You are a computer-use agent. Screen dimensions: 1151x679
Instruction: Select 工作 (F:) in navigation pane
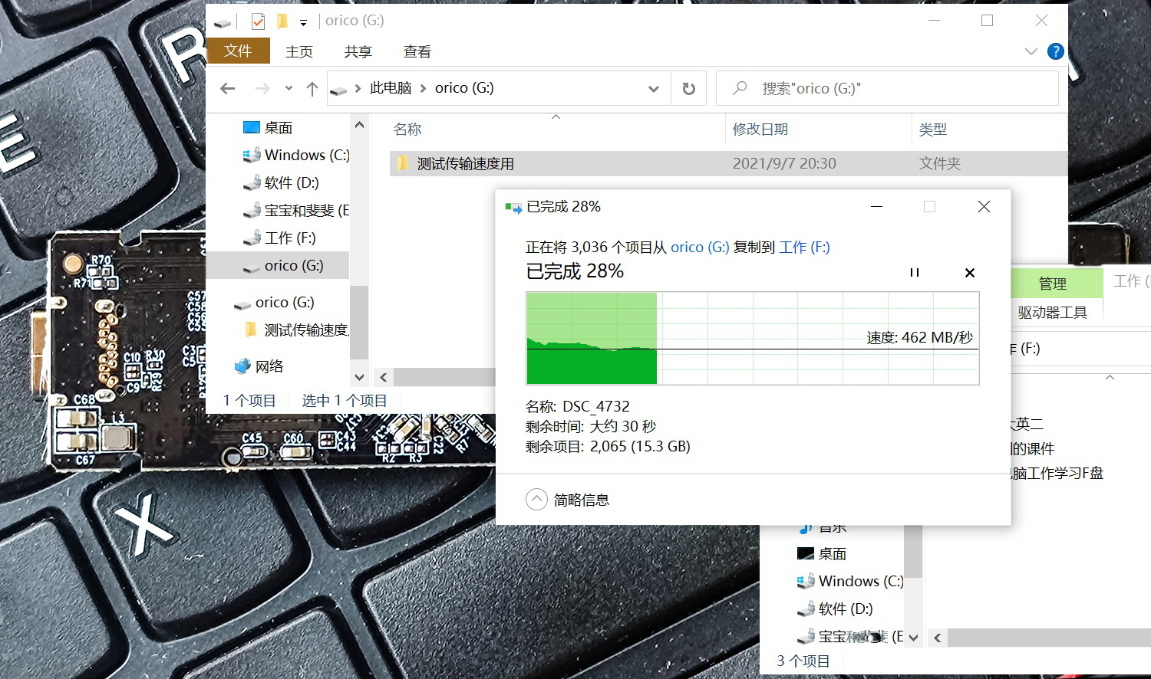tap(278, 238)
